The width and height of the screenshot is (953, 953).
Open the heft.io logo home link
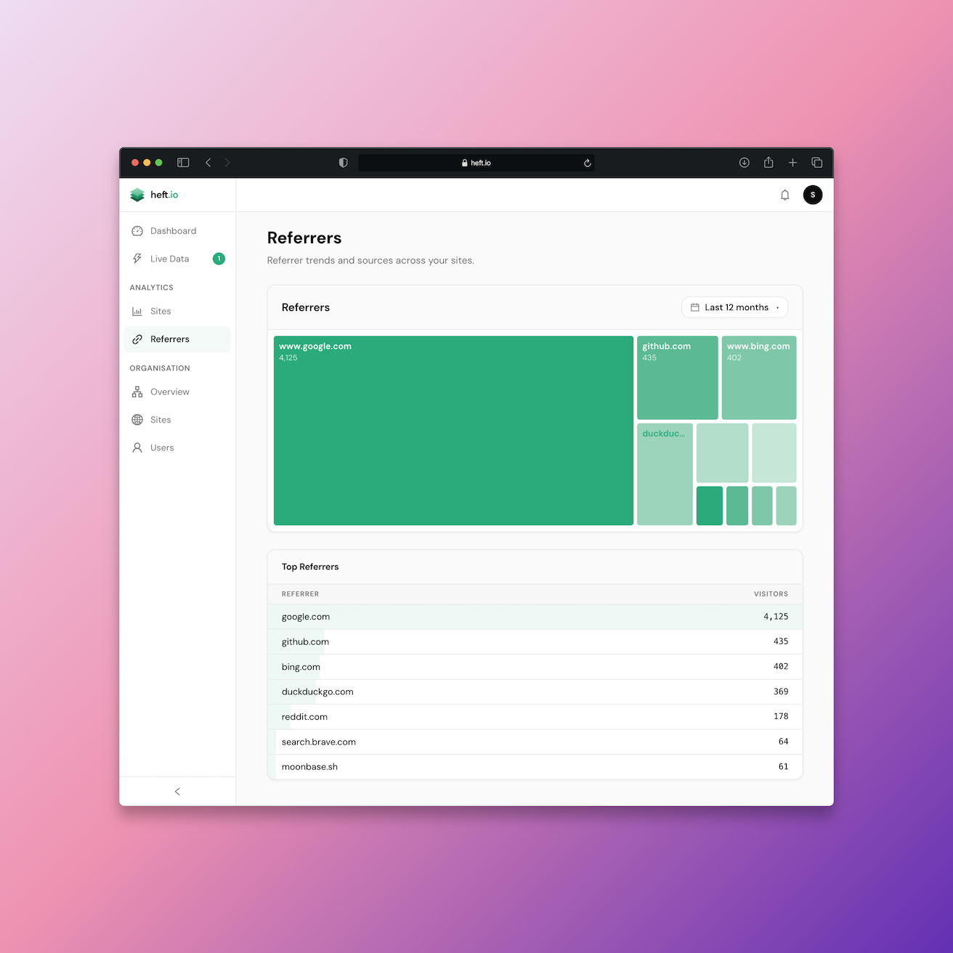(x=153, y=195)
